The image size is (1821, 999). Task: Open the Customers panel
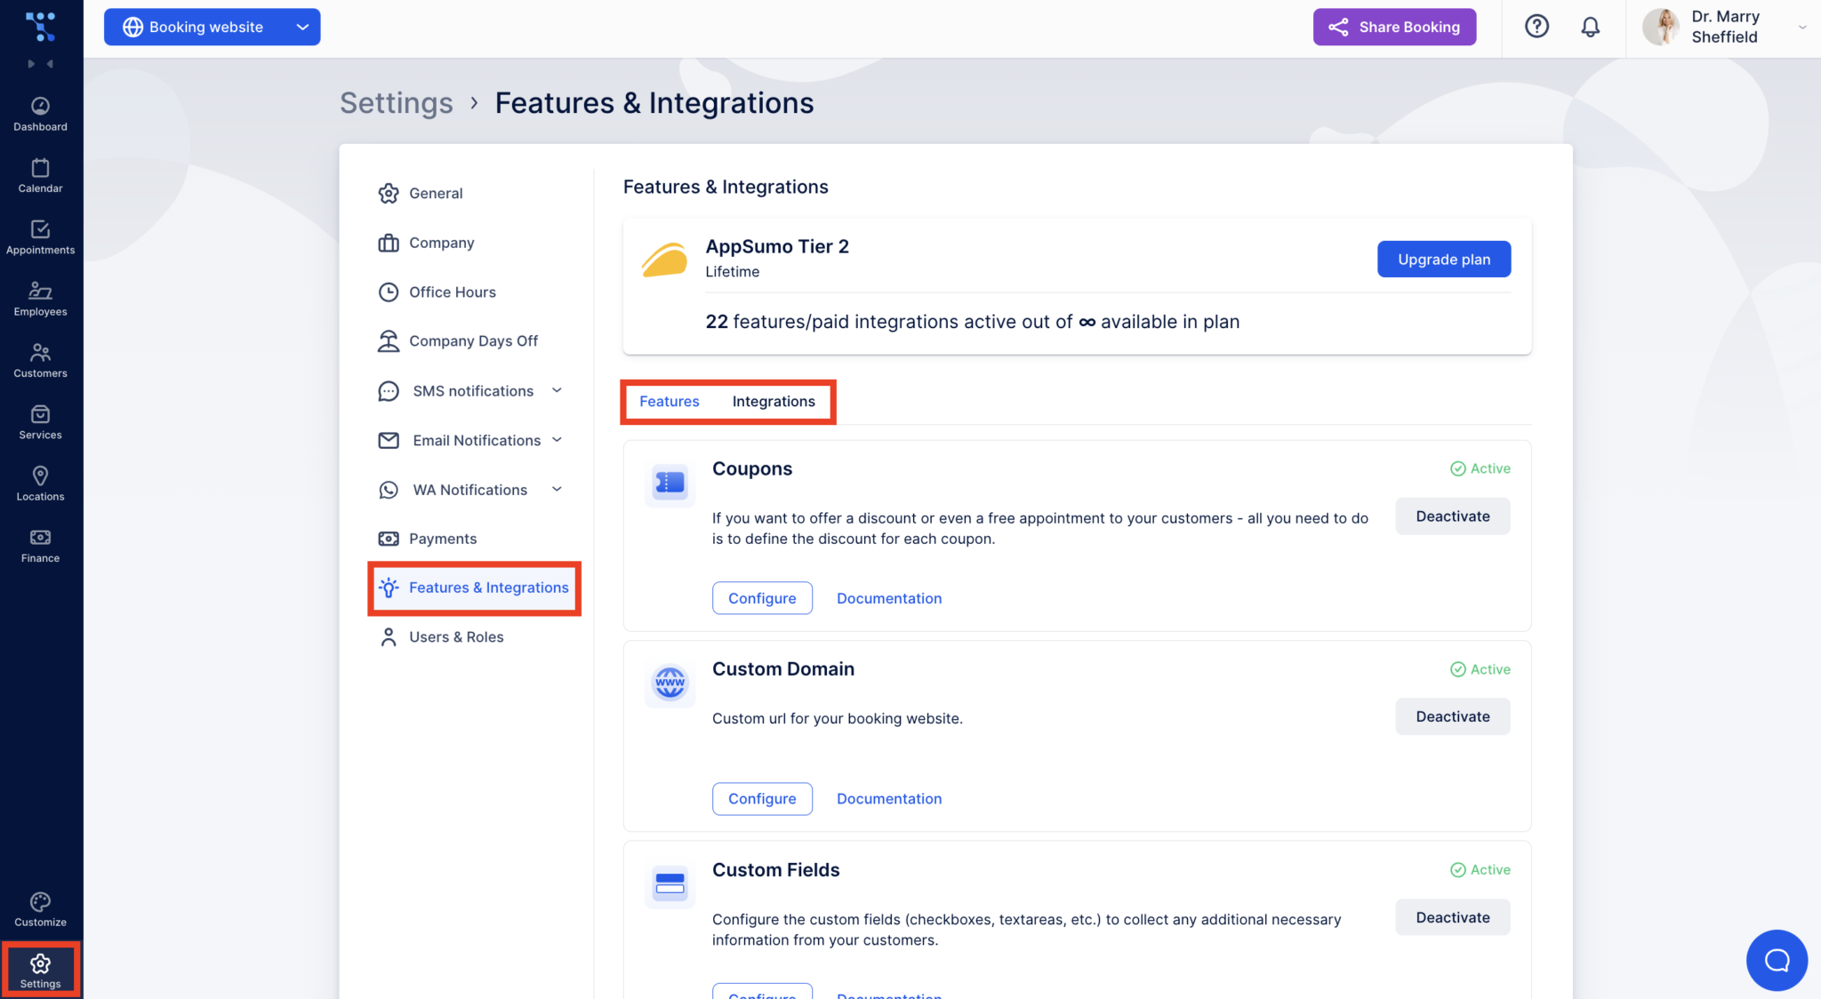tap(40, 359)
